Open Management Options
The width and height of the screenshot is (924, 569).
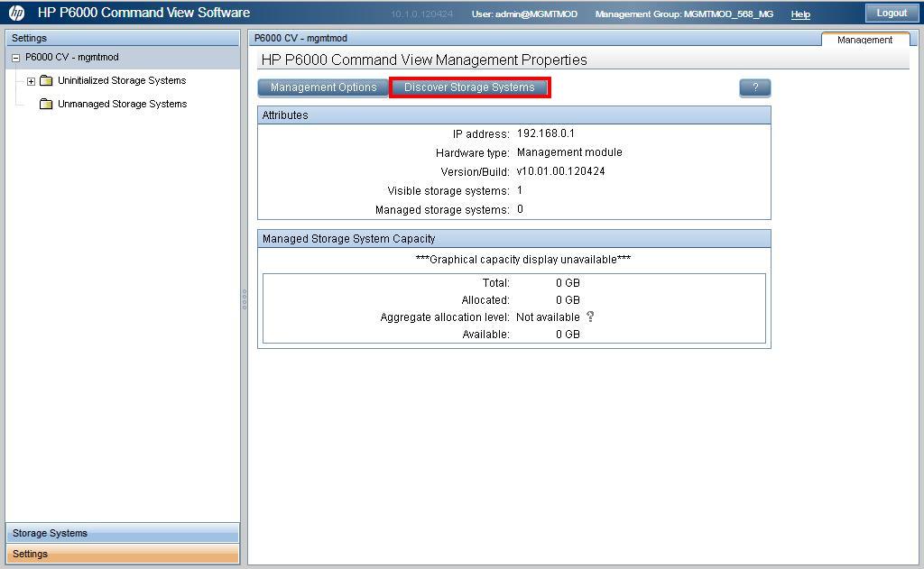(323, 87)
